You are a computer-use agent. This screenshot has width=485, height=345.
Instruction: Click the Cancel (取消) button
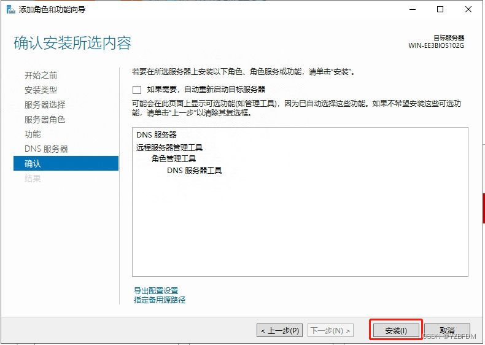pos(447,330)
